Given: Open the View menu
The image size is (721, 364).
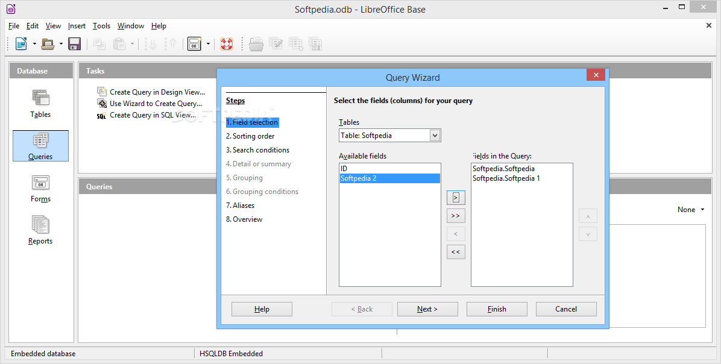Looking at the screenshot, I should point(53,26).
